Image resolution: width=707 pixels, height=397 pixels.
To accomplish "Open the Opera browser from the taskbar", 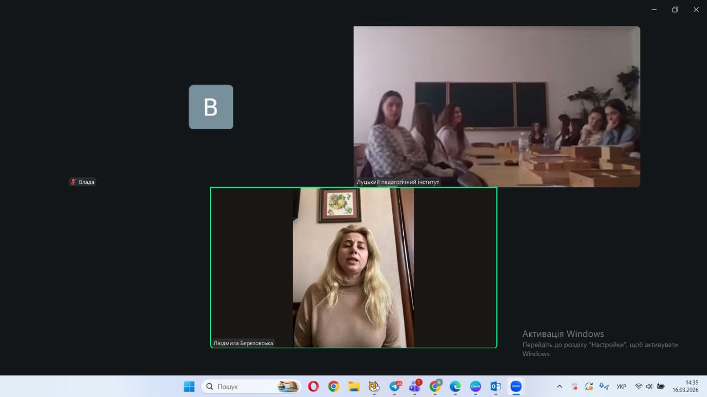I will point(313,387).
